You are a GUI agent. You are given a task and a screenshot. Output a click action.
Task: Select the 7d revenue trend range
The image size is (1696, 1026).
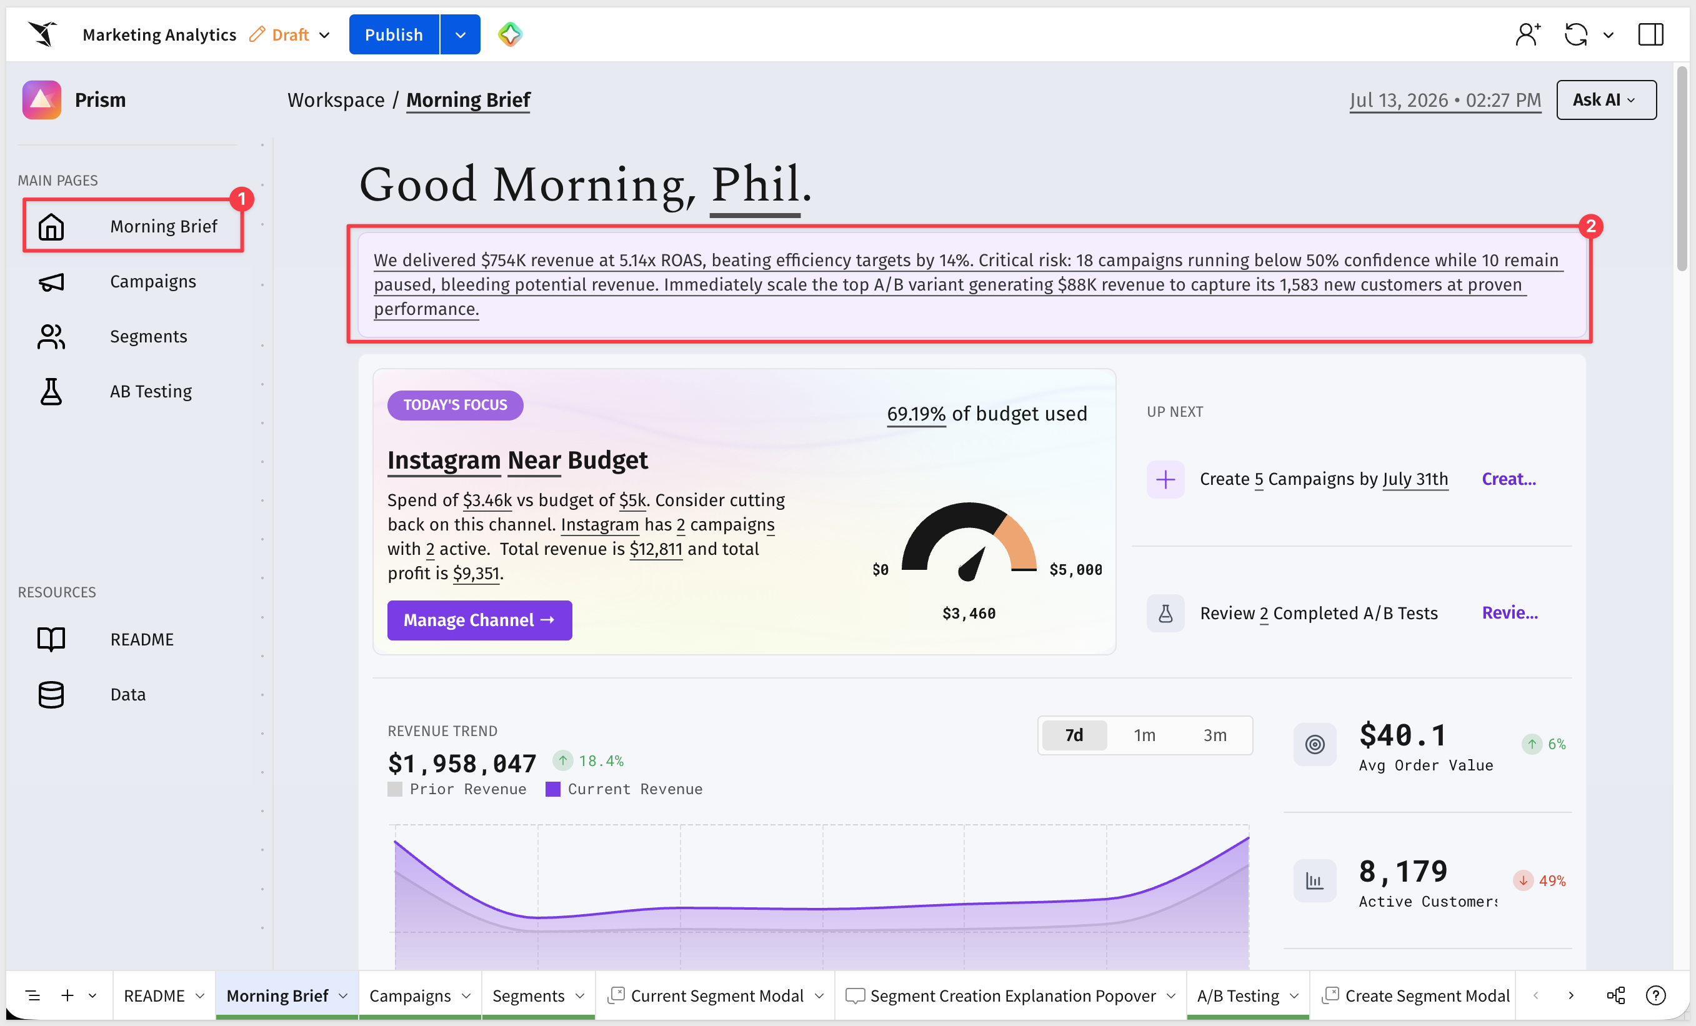[x=1074, y=735]
